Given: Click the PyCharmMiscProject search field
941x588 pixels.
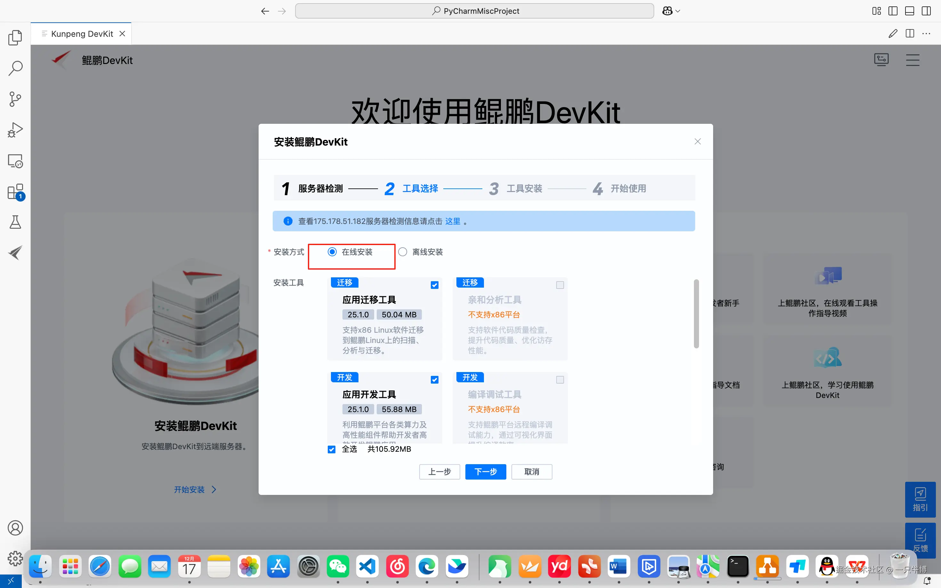Looking at the screenshot, I should tap(474, 11).
